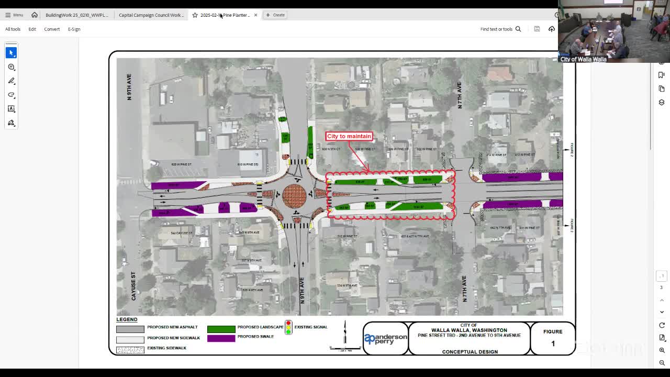Open the hamburger Menu
This screenshot has height=377, width=670.
(14, 15)
